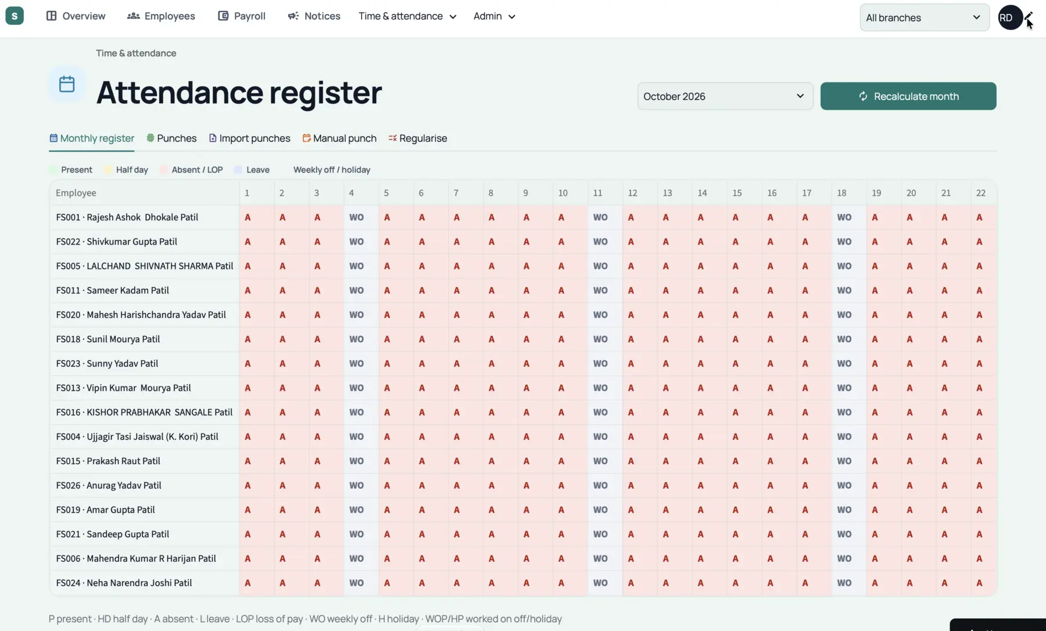1046x631 pixels.
Task: Click FS019 Amar Gupta's A cell on day 22
Action: click(984, 510)
